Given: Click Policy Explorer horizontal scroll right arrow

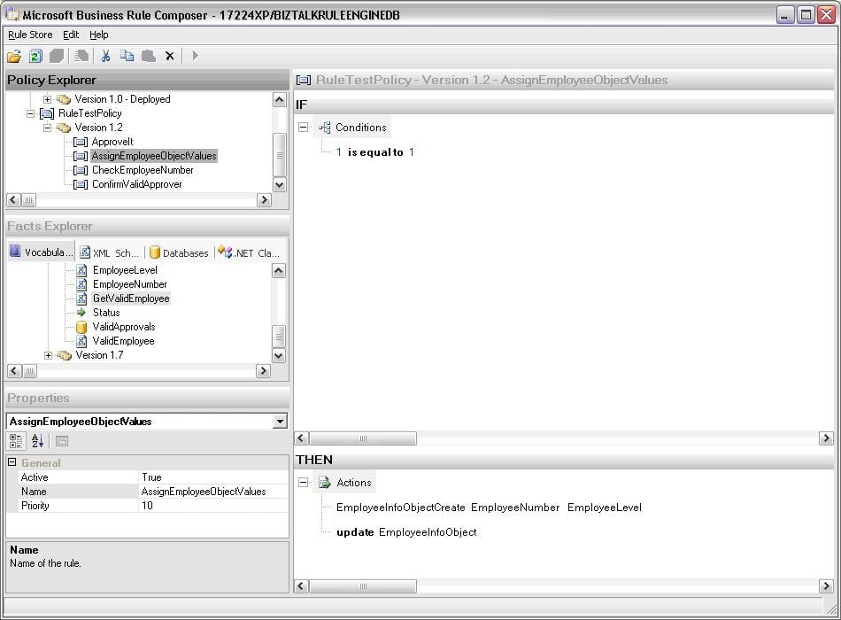Looking at the screenshot, I should coord(263,200).
